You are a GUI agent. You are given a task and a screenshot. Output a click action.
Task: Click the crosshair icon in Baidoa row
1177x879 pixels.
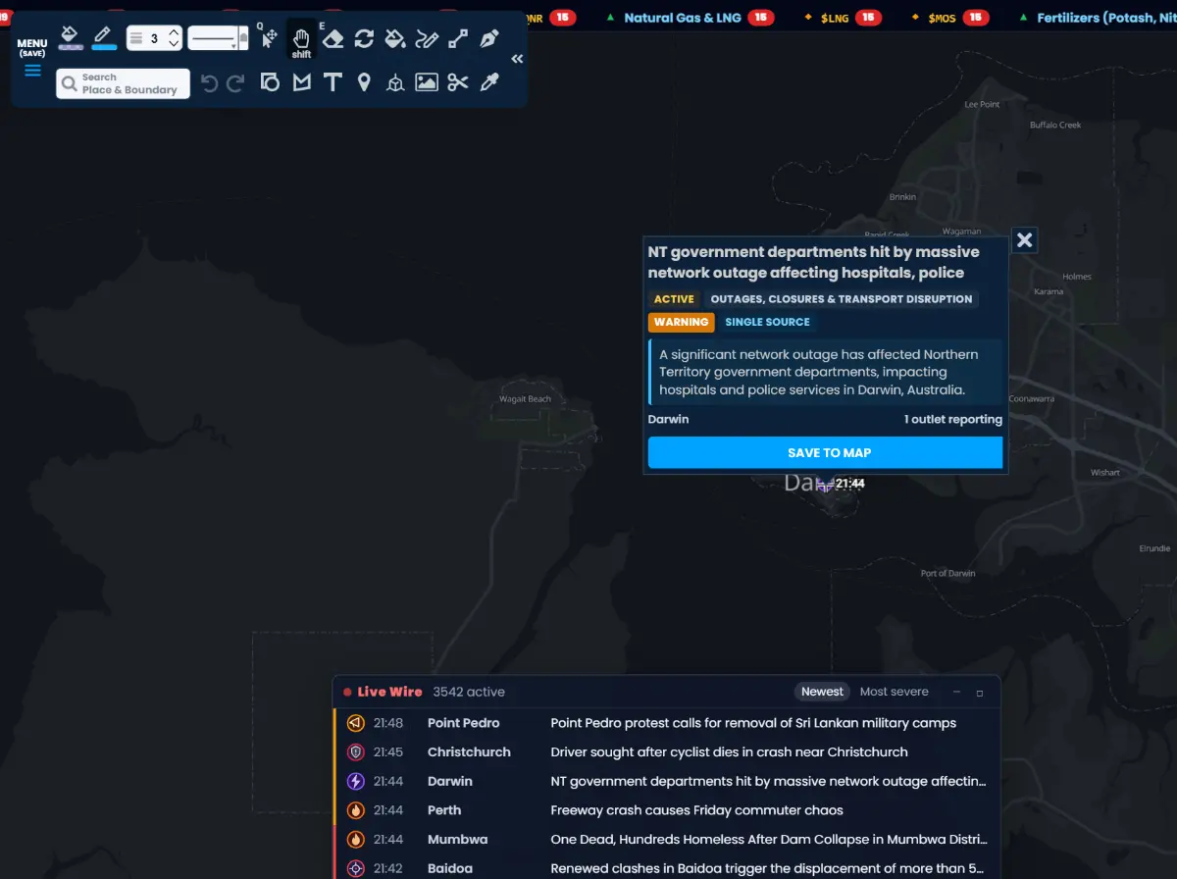(x=356, y=868)
